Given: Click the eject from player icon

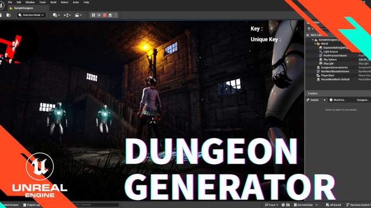Looking at the screenshot, I should coord(110,15).
